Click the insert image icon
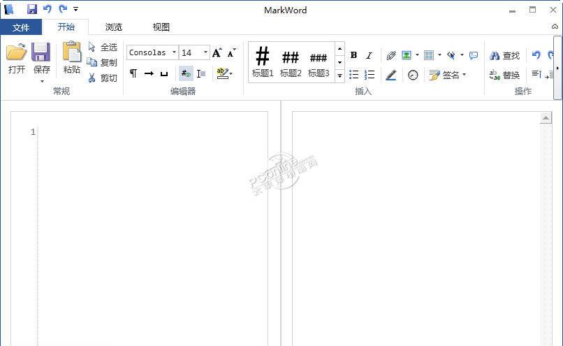 [407, 55]
